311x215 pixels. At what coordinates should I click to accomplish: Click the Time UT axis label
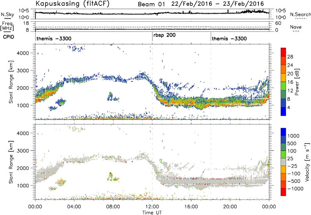[152, 213]
